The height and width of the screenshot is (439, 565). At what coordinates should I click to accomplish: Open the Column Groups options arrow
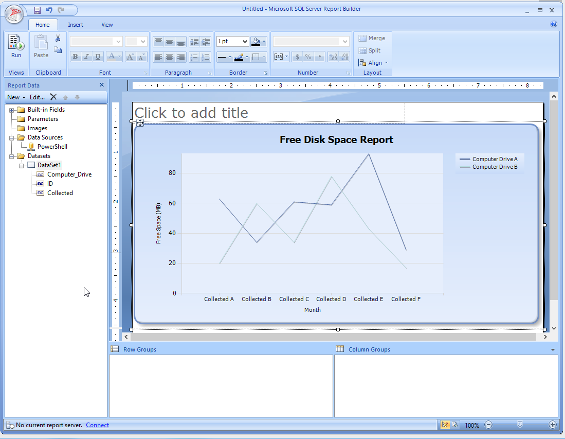tap(553, 349)
